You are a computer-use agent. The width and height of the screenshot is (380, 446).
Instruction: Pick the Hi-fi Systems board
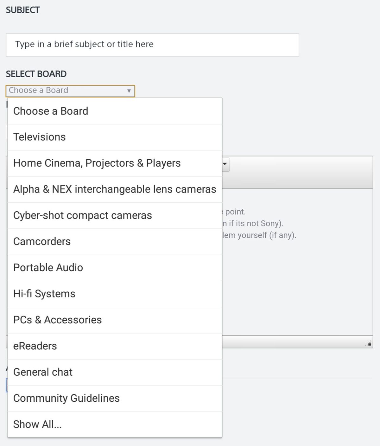pyautogui.click(x=115, y=294)
